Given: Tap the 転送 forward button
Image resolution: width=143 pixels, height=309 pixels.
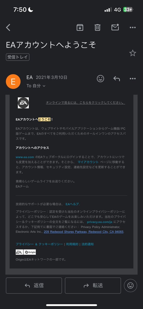Looking at the screenshot, I should click(x=93, y=286).
